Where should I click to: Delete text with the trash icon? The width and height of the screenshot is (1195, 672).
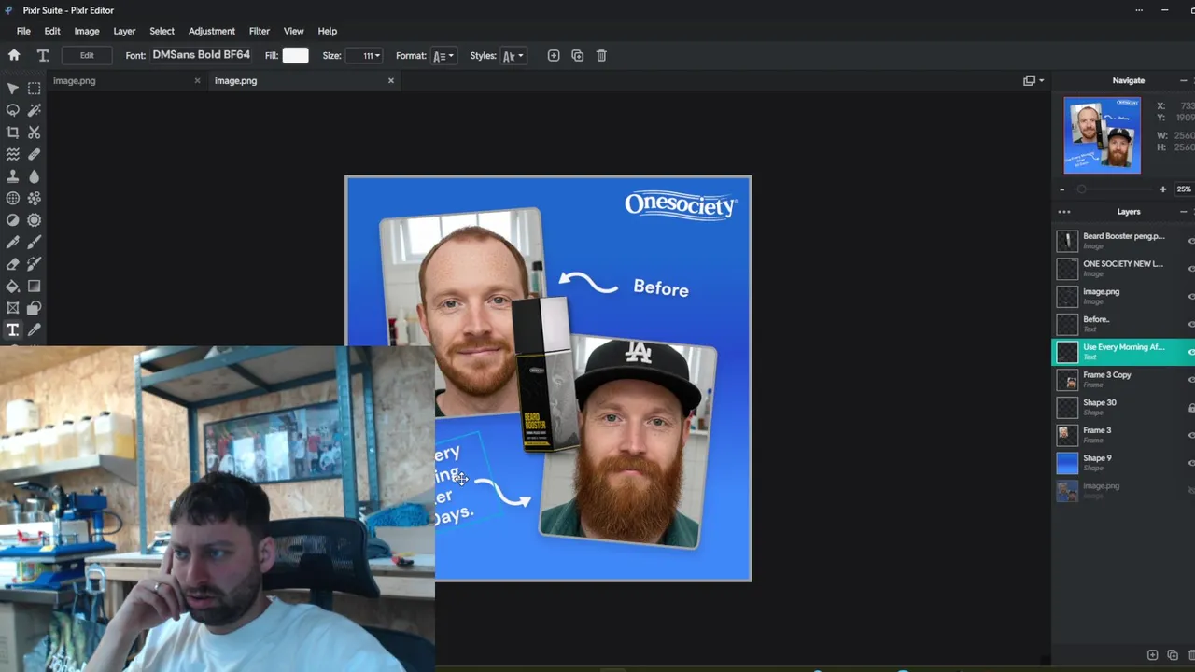[601, 56]
